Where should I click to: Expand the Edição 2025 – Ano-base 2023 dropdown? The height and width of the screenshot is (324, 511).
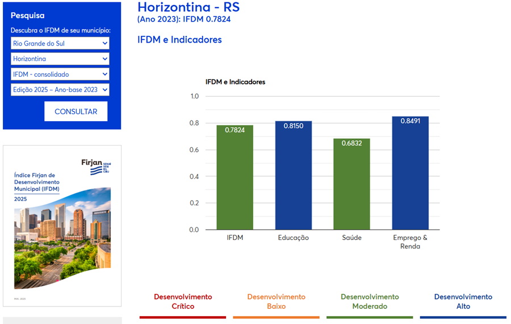60,89
